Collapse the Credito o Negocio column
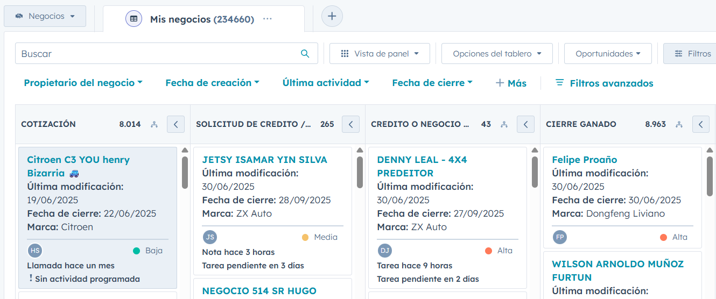 pos(525,124)
